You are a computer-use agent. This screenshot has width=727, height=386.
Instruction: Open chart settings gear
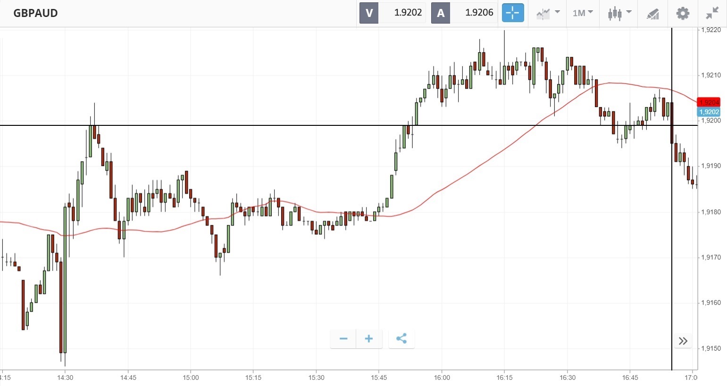point(683,13)
